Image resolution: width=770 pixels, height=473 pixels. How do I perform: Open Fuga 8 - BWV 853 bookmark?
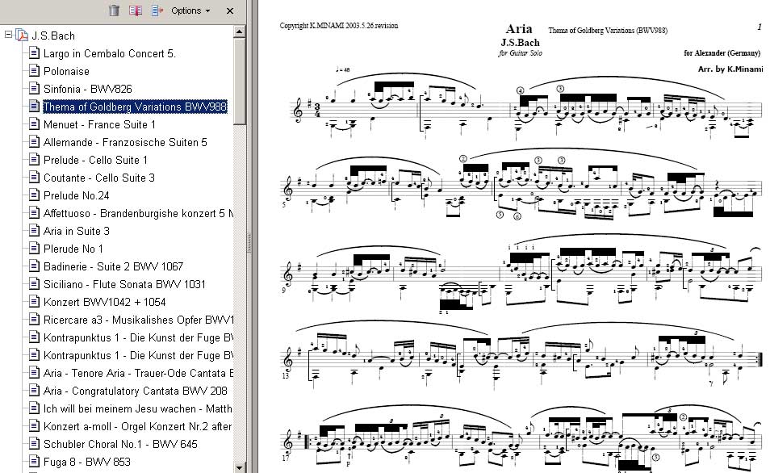[x=87, y=462]
